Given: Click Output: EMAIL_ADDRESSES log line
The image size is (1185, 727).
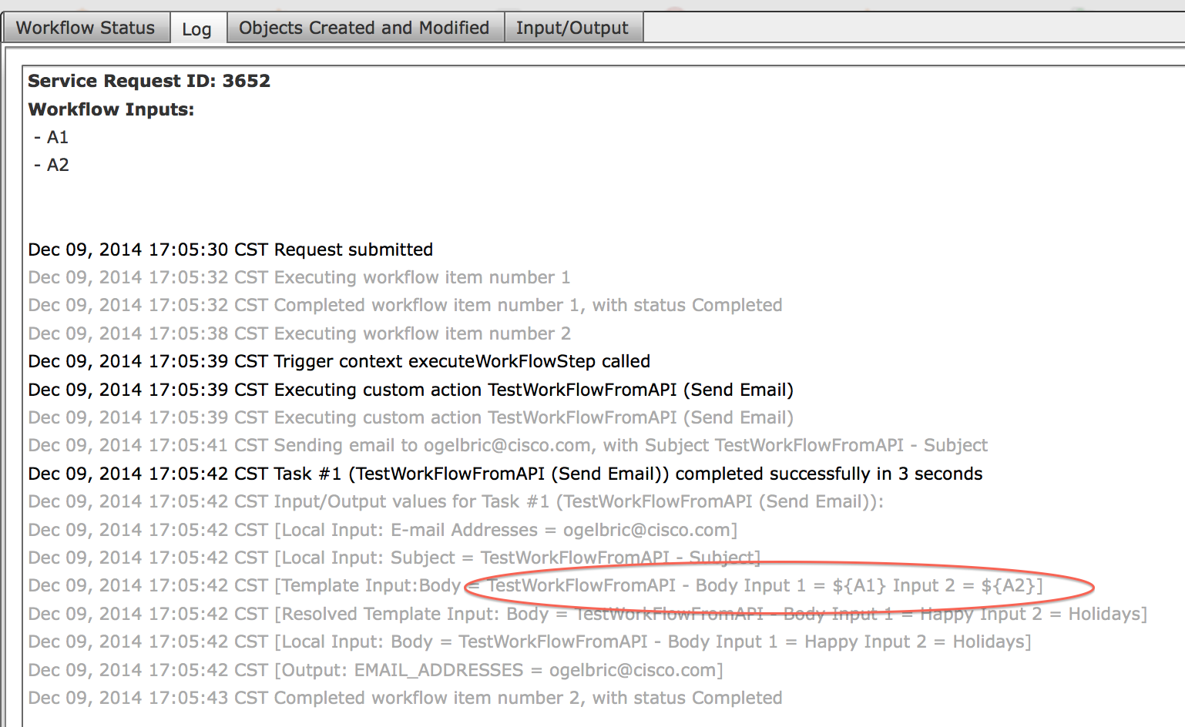Looking at the screenshot, I should tap(375, 670).
